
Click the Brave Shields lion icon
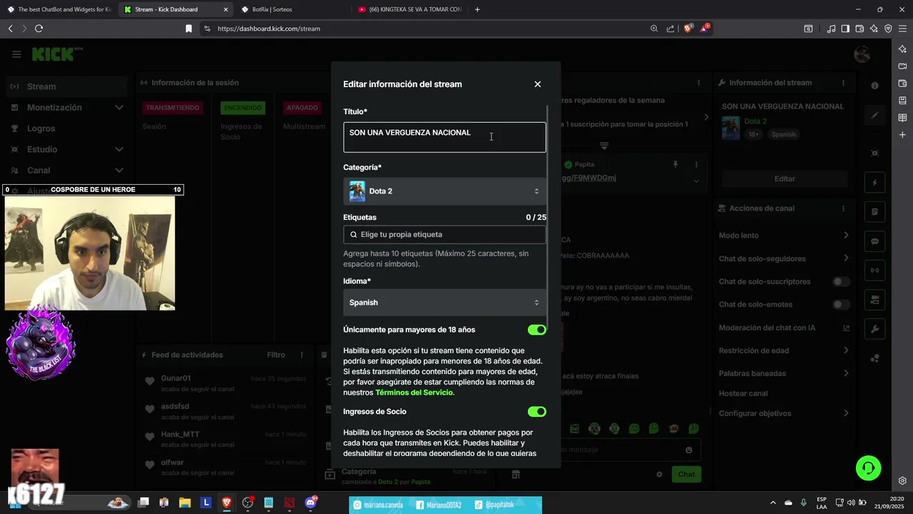(688, 29)
